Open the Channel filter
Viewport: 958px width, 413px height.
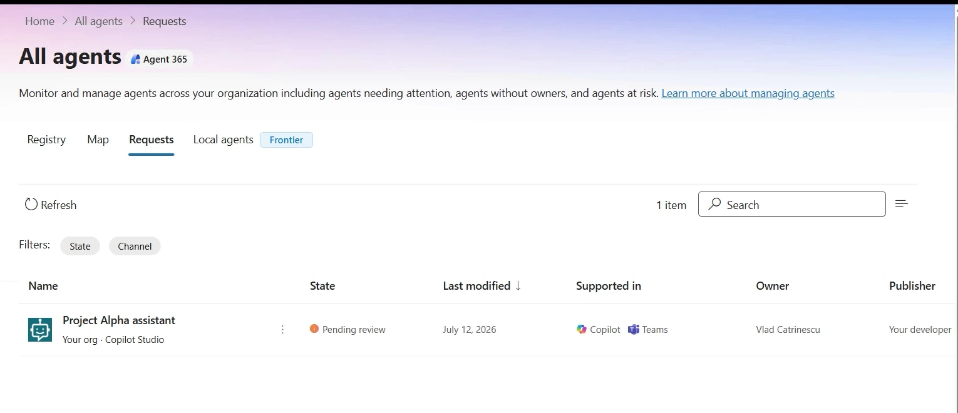tap(135, 246)
